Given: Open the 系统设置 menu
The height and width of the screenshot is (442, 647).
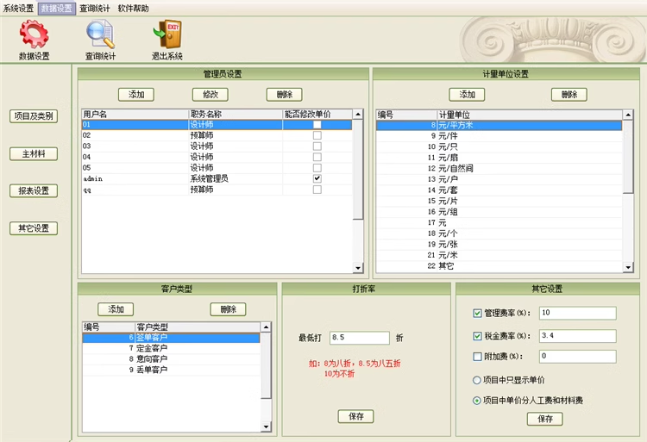Looking at the screenshot, I should [x=19, y=9].
